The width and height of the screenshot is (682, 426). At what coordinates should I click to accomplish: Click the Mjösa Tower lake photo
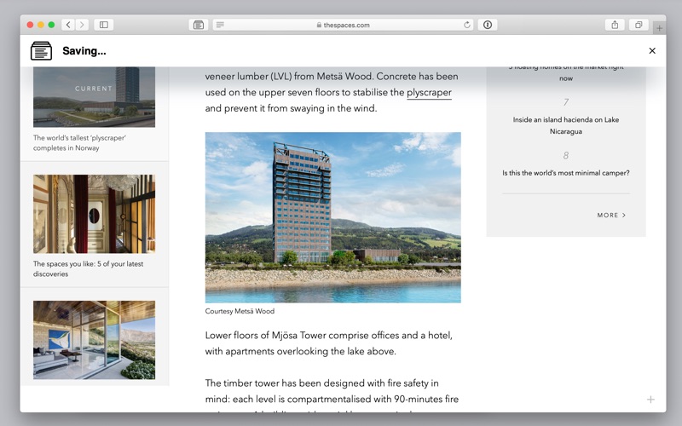(332, 217)
